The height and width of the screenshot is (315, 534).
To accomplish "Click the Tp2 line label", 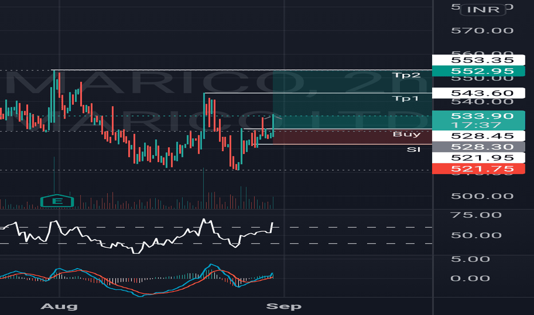I will [406, 75].
